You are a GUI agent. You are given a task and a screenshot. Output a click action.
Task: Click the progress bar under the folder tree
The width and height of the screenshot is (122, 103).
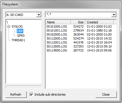(24, 87)
